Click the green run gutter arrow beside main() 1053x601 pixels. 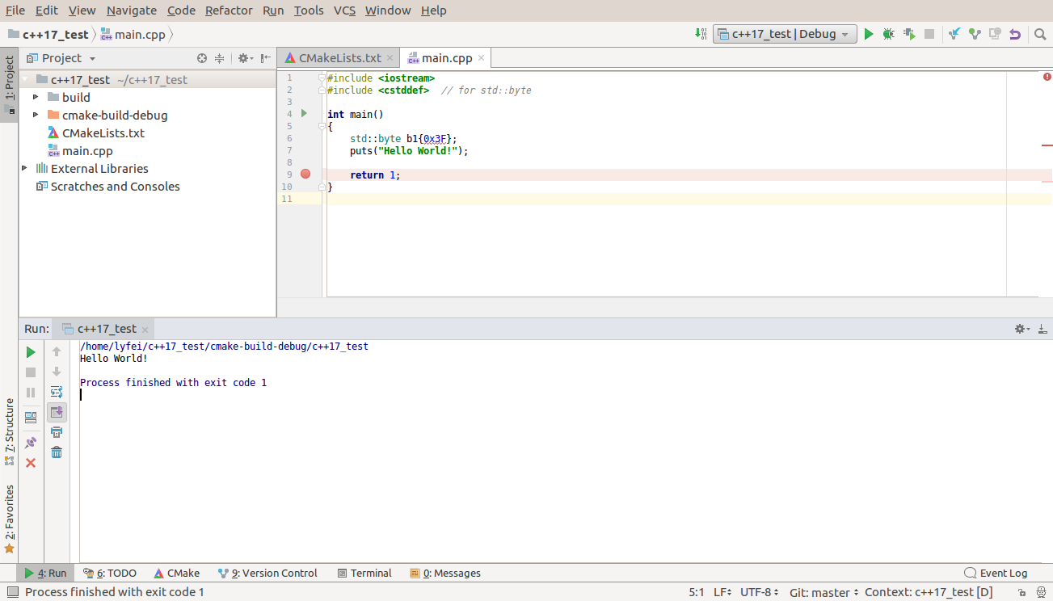[305, 113]
